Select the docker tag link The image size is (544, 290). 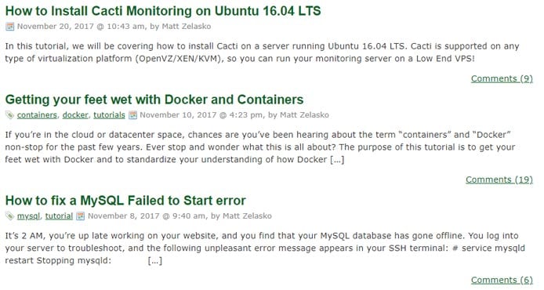tap(75, 114)
